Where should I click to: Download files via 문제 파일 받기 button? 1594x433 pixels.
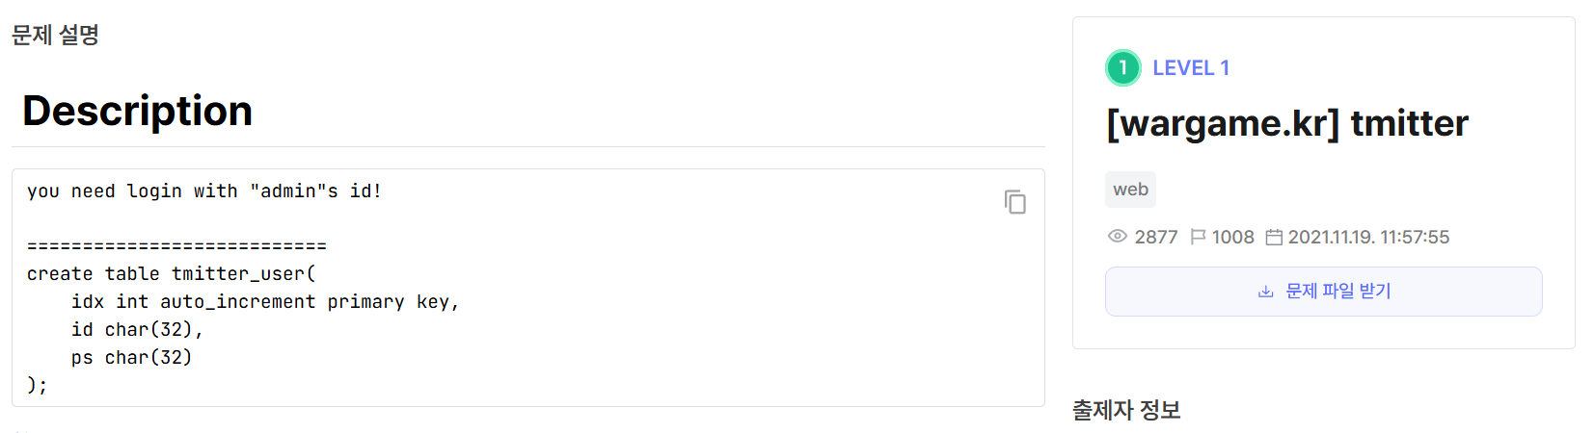(x=1323, y=292)
